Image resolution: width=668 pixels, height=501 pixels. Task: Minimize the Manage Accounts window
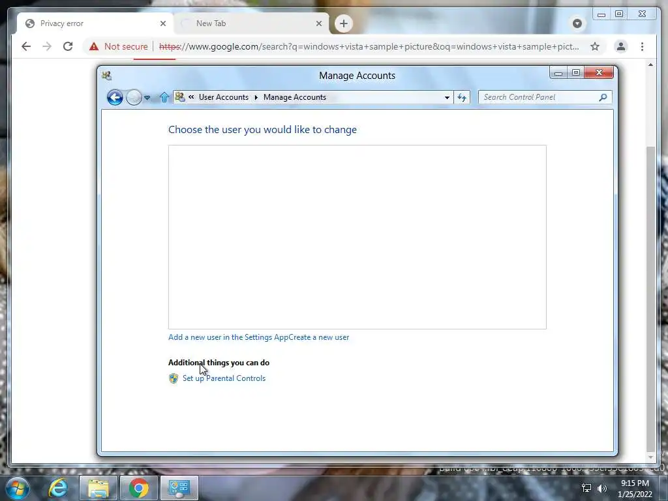[558, 73]
